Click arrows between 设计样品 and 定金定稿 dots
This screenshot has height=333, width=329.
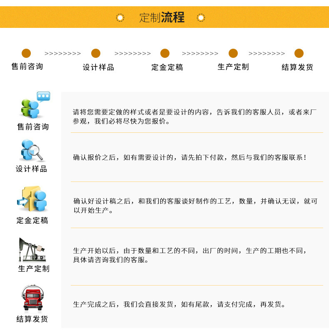pyautogui.click(x=132, y=54)
